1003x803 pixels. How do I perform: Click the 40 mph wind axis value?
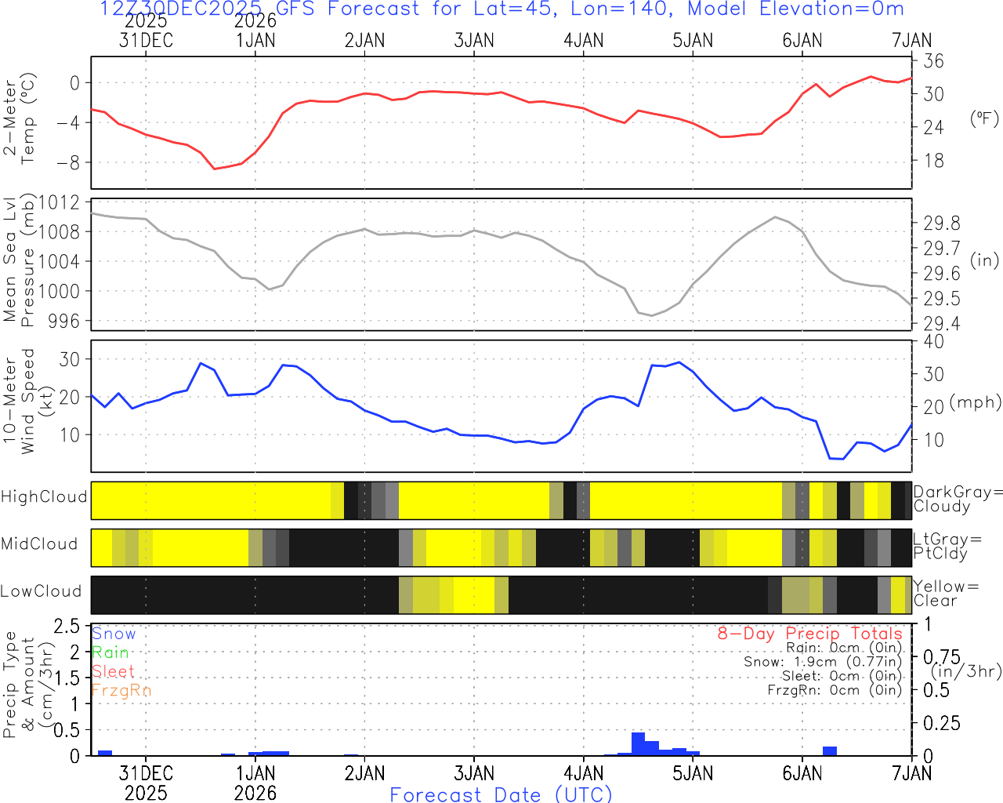934,342
